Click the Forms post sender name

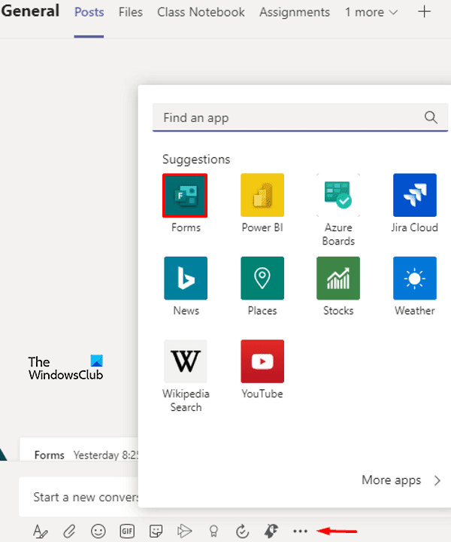(50, 455)
